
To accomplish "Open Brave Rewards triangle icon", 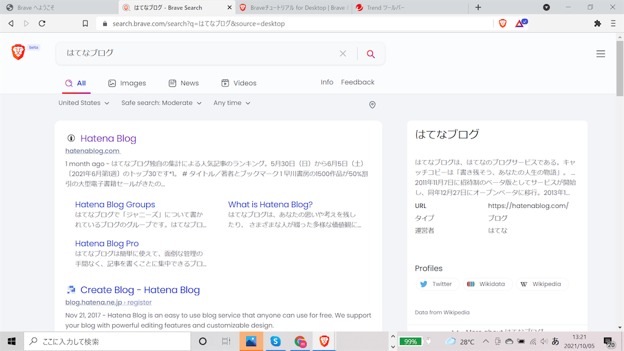I will tap(520, 23).
